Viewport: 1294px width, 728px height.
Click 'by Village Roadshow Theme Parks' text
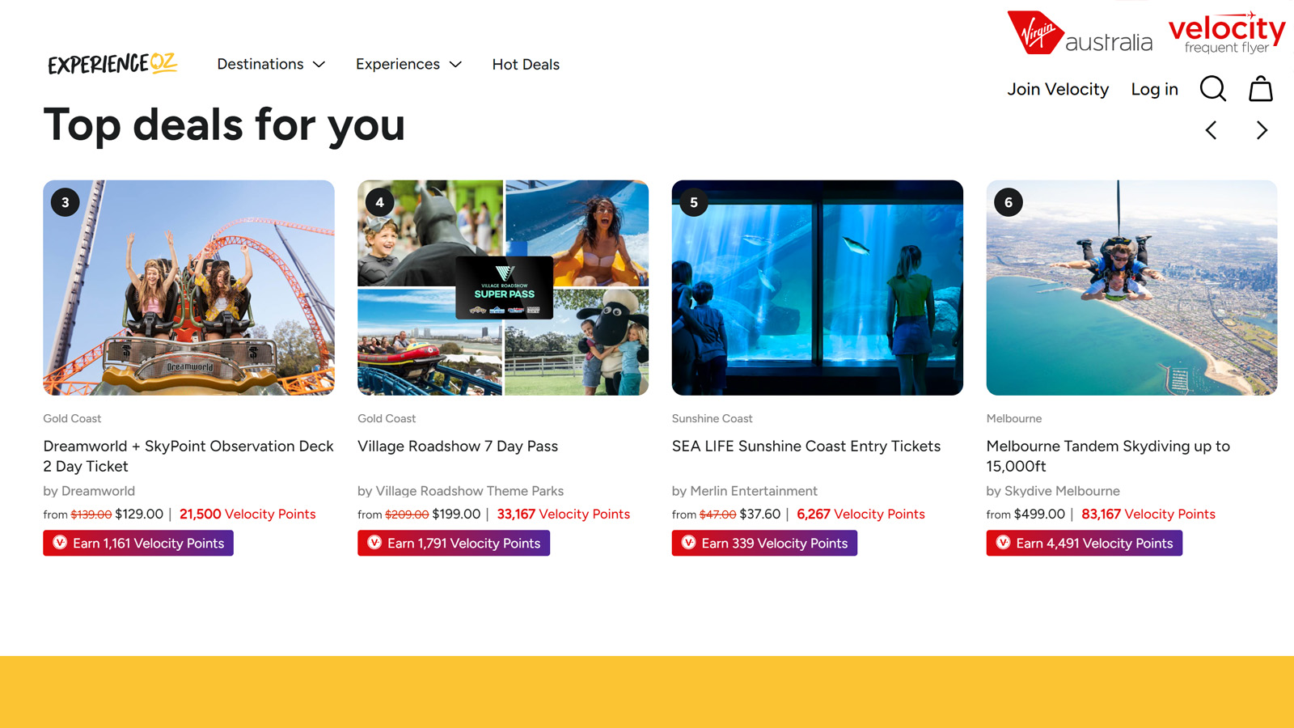(461, 491)
